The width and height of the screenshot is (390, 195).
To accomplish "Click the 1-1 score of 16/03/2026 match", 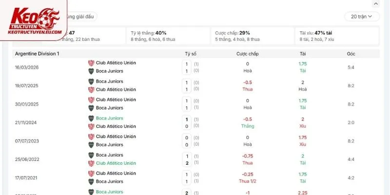I will point(187,67).
